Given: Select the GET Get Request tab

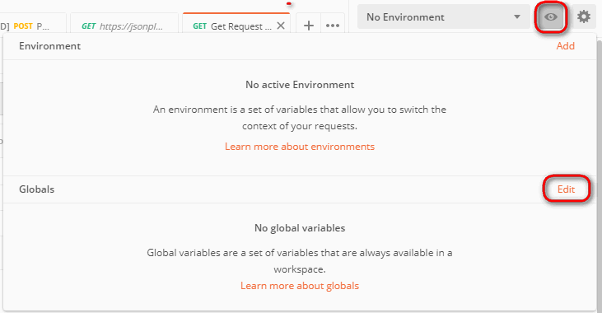Looking at the screenshot, I should pyautogui.click(x=232, y=26).
